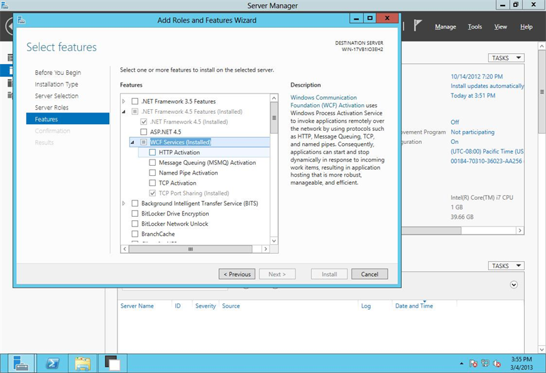
Task: Go to Before You Begin step
Action: click(x=58, y=72)
